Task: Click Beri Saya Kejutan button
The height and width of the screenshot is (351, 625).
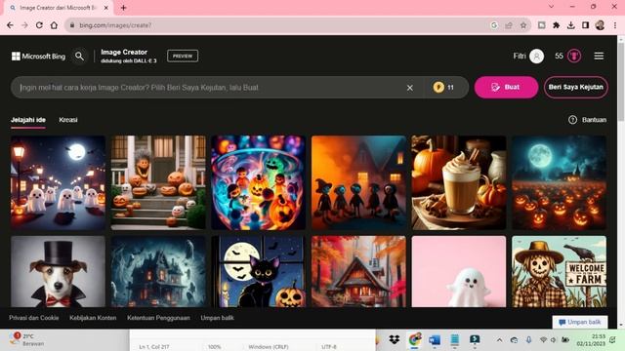Action: pos(575,87)
